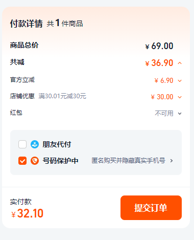Click the 实付款 ¥32.10 amount
This screenshot has height=240, width=194.
click(x=27, y=213)
